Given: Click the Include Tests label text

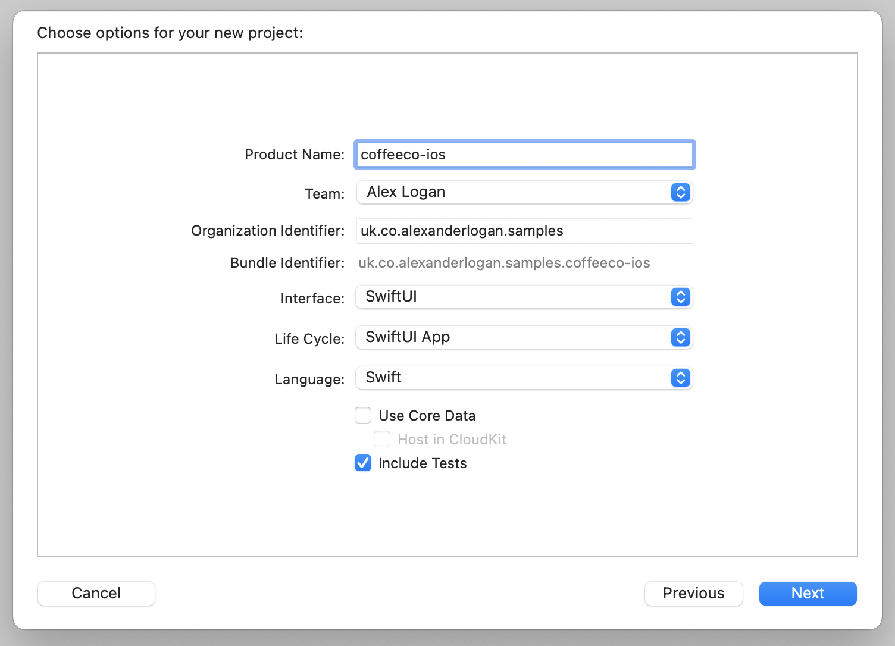Looking at the screenshot, I should pyautogui.click(x=423, y=463).
